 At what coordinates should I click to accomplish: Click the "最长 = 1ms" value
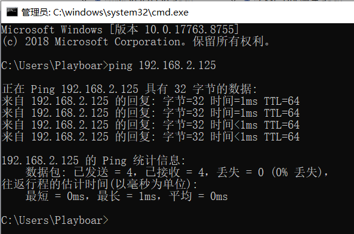(x=127, y=196)
